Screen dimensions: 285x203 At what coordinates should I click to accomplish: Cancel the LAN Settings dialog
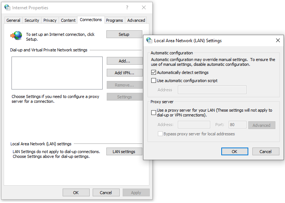[x=266, y=152]
